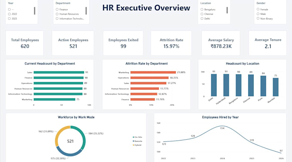This screenshot has width=292, height=162.
Task: Click the Delhi column in Headcount by Location
Action: [214, 85]
